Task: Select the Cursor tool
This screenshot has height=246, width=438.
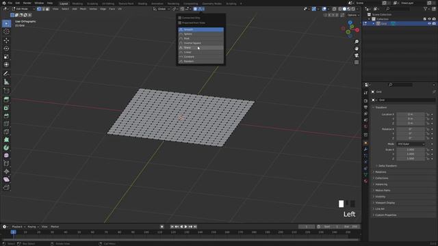Action: (6, 31)
